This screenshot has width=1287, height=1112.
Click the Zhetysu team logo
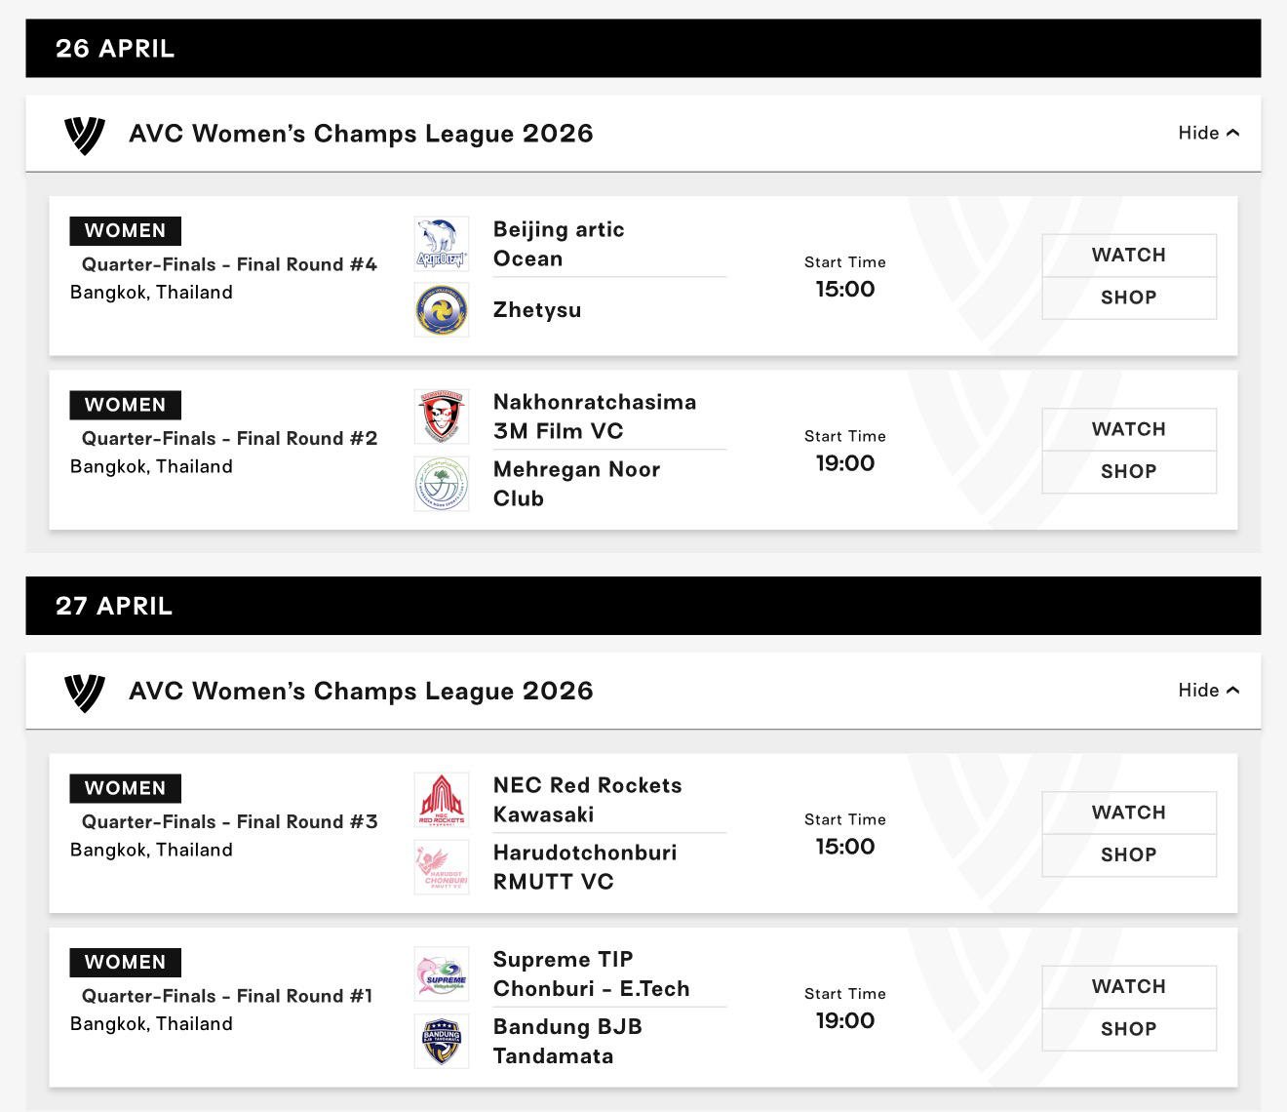(442, 310)
